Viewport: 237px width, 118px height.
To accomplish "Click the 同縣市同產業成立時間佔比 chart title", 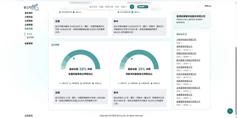I will (139, 74).
